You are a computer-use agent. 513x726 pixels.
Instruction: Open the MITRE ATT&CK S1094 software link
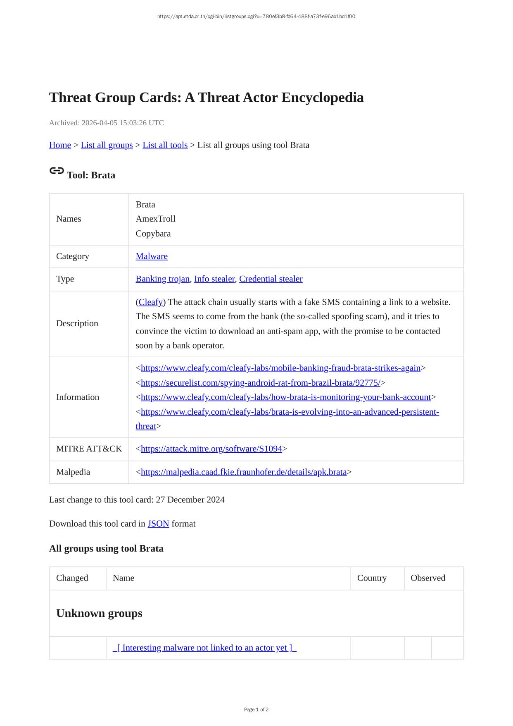point(211,449)
